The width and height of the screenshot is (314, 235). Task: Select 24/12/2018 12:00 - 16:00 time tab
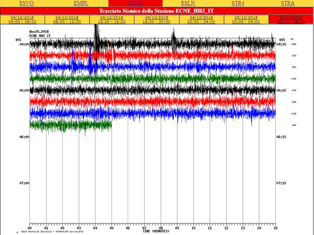point(112,19)
